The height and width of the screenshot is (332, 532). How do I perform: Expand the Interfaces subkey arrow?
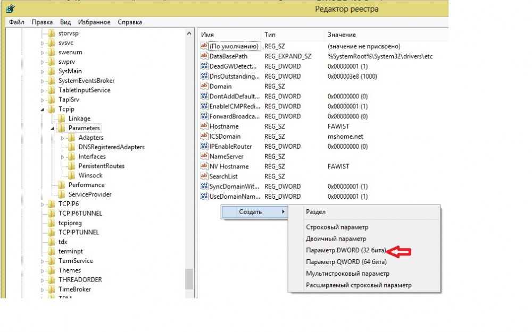(63, 157)
